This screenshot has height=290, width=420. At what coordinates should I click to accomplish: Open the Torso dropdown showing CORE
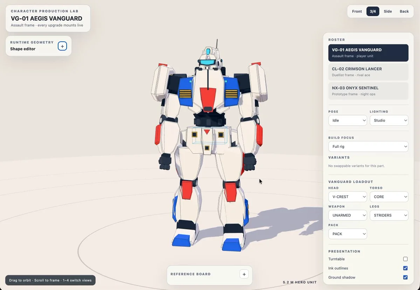(389, 197)
